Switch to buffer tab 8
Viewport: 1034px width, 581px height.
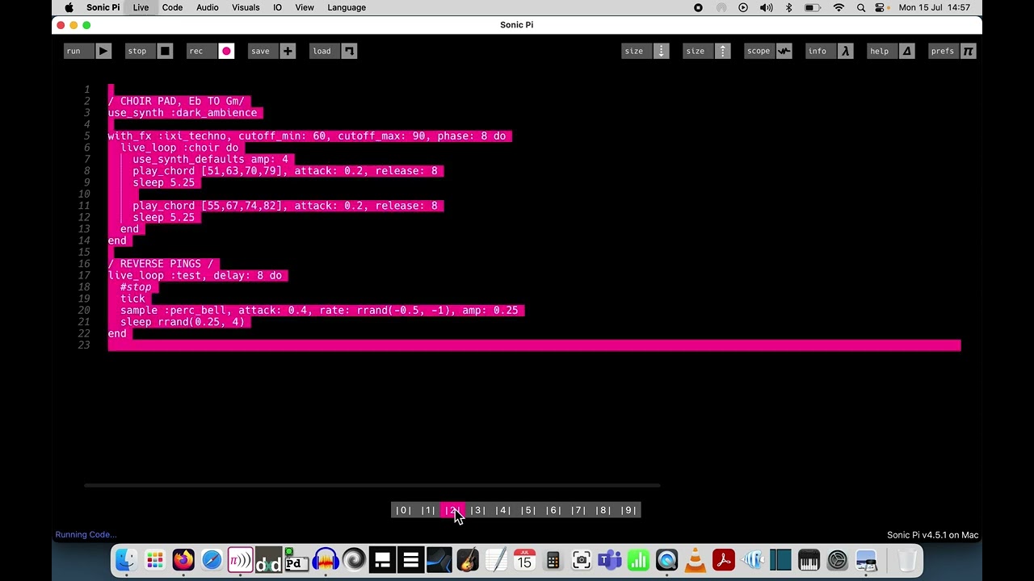point(603,510)
